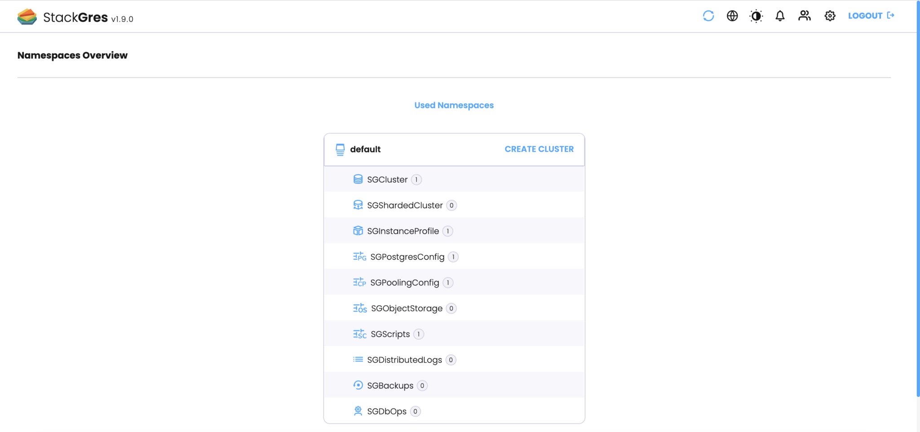Click the SGInstanceProfile box icon

click(358, 231)
